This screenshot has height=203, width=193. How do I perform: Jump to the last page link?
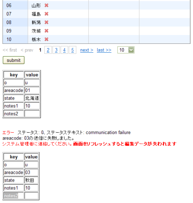point(104,50)
